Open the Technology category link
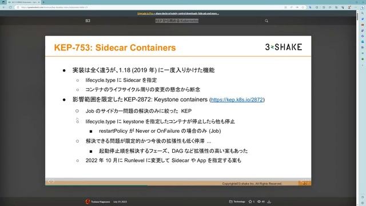The image size is (366, 206). point(237,201)
